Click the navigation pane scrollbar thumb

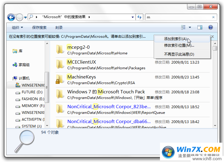click(47, 87)
